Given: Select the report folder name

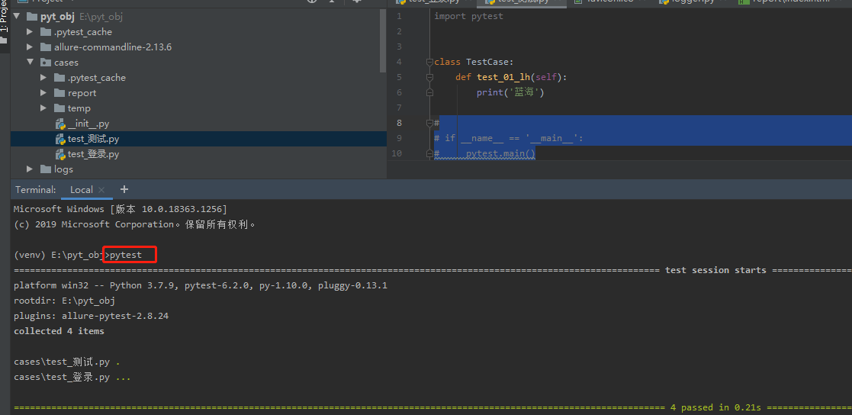Looking at the screenshot, I should (x=82, y=93).
